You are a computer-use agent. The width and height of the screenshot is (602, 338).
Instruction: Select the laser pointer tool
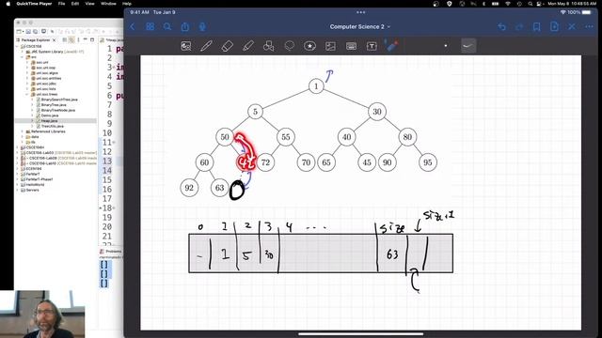(x=392, y=46)
